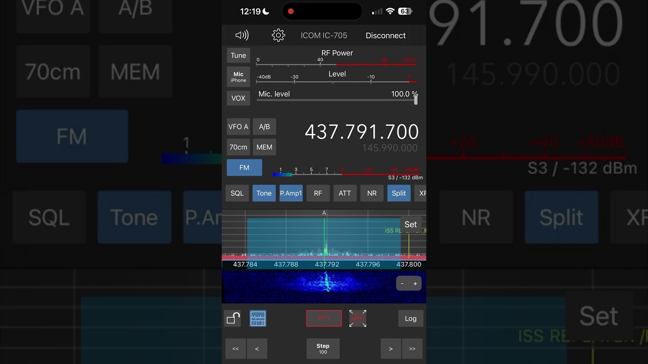Viewport: 648px width, 364px height.
Task: Click the 437.788 frequency label
Action: click(286, 264)
